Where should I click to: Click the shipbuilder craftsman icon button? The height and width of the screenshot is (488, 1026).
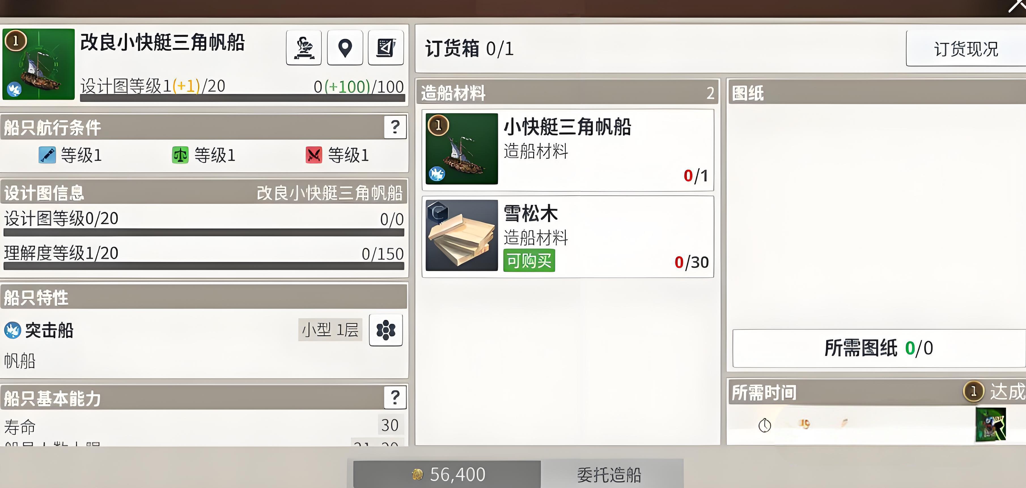(304, 47)
